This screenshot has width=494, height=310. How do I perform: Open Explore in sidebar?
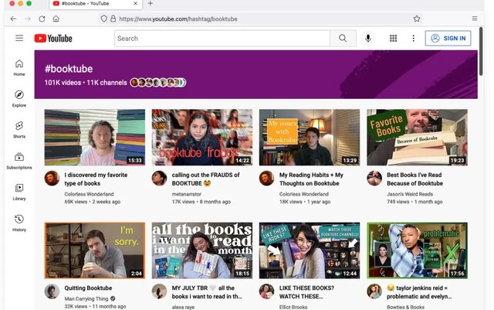pyautogui.click(x=19, y=98)
